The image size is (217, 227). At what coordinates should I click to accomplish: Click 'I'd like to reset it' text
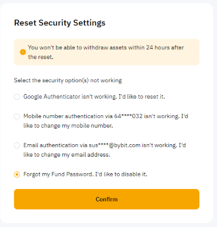(142, 96)
